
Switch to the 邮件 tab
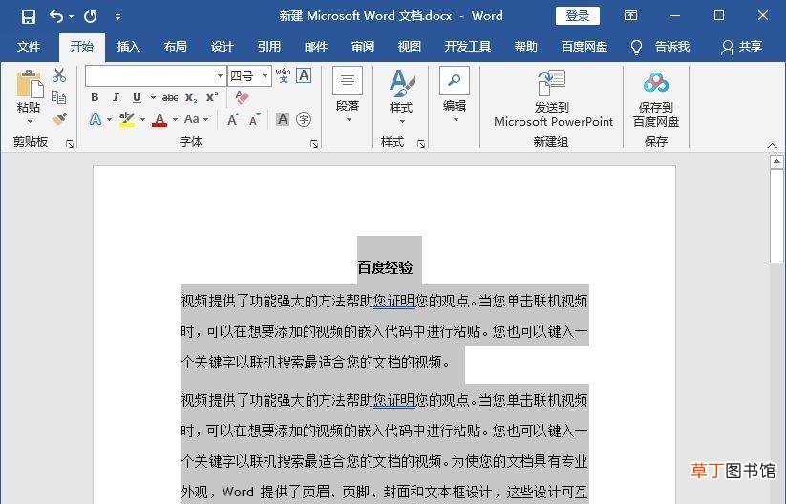click(x=316, y=47)
